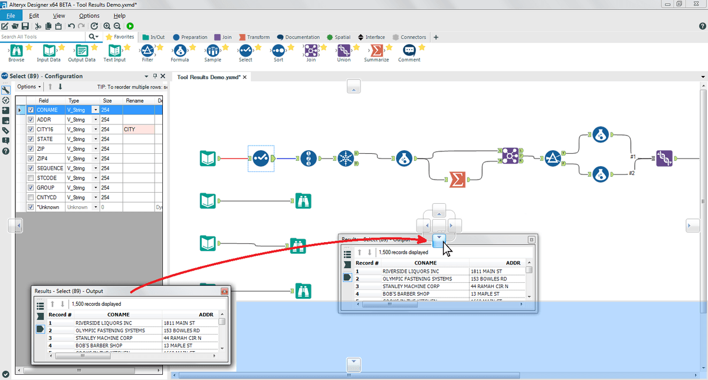Run the workflow with green play button

click(x=130, y=26)
